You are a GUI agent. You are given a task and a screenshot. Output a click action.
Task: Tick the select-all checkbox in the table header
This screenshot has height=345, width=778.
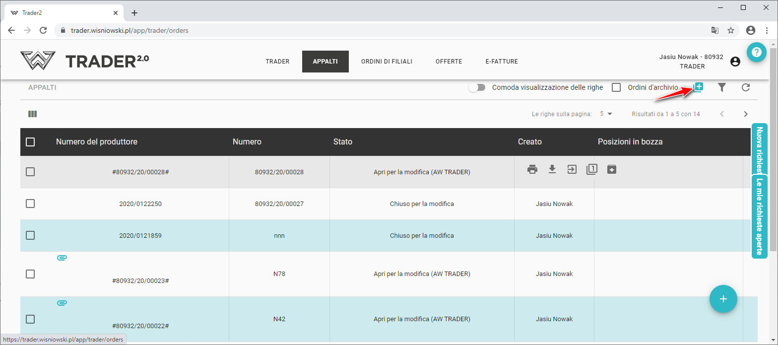pyautogui.click(x=30, y=142)
